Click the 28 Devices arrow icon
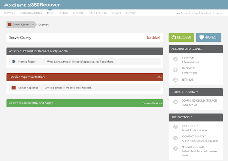Image resolution: width=228 pixels, height=161 pixels. 175,70
